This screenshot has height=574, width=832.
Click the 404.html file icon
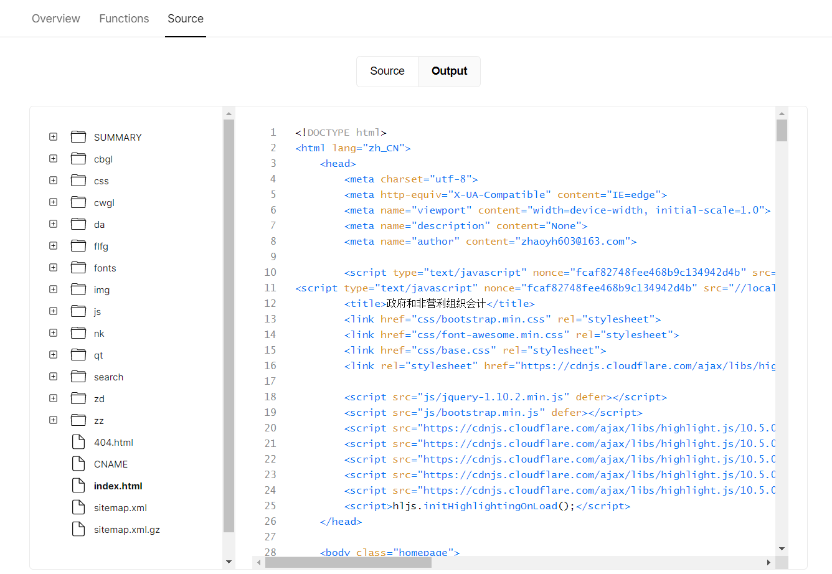78,442
